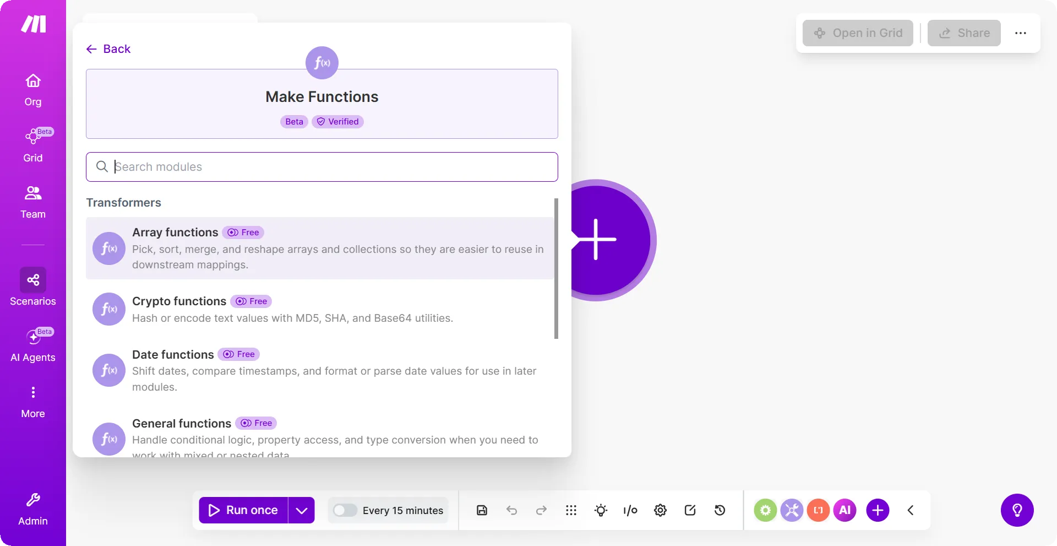
Task: Expand the Run once dropdown arrow
Action: (x=302, y=510)
